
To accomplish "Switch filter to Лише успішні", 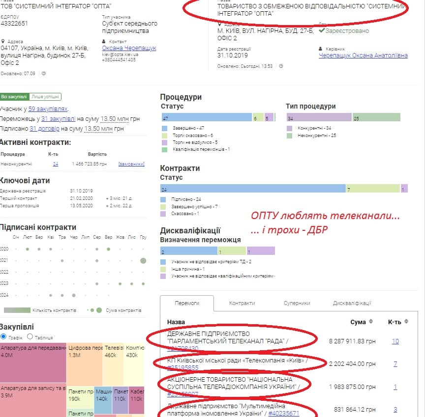I will pyautogui.click(x=45, y=97).
